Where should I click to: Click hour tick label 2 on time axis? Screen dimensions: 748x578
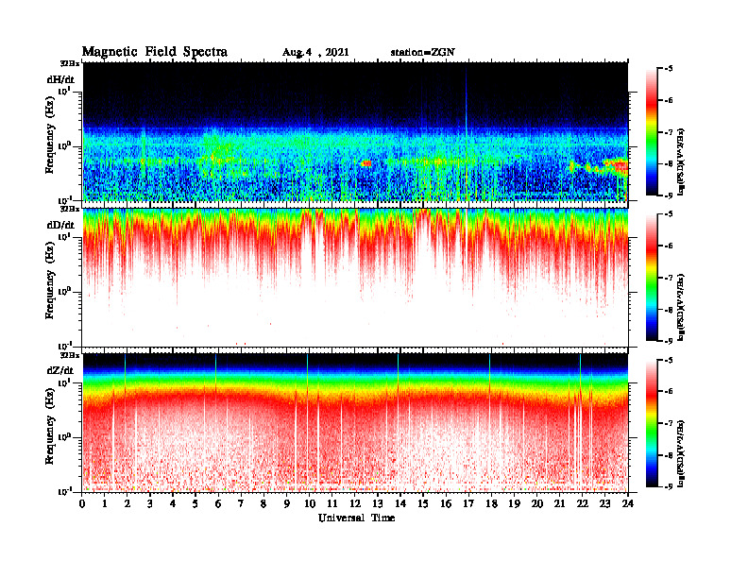click(x=127, y=503)
